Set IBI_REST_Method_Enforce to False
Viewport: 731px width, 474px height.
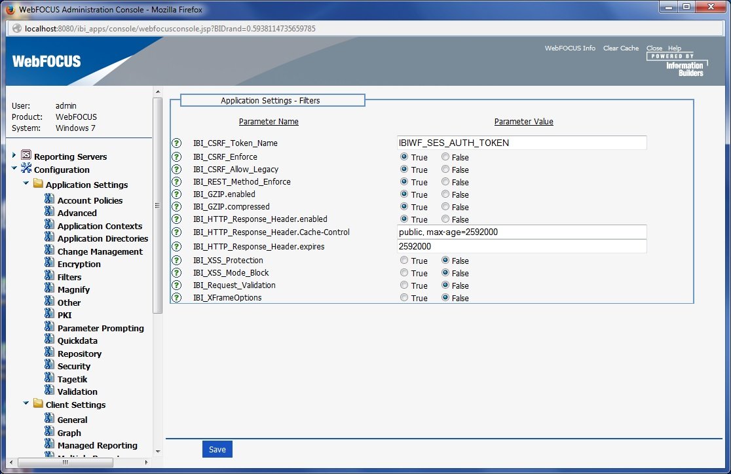point(445,182)
